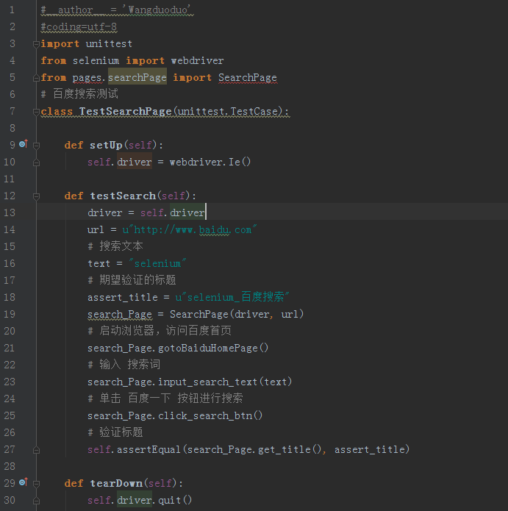Click the 'assert_title' variable on line 18
508x511 pixels.
click(x=123, y=298)
